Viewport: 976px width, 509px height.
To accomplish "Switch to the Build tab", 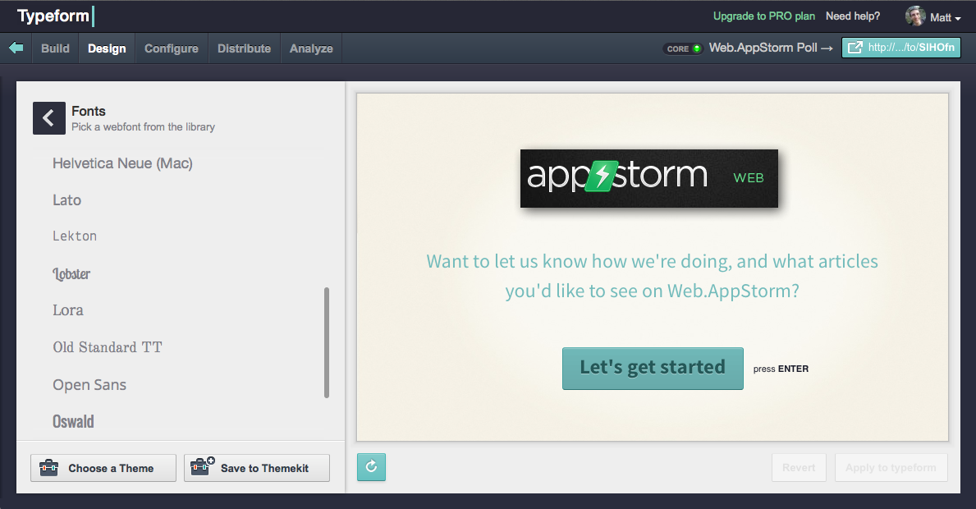I will 55,48.
